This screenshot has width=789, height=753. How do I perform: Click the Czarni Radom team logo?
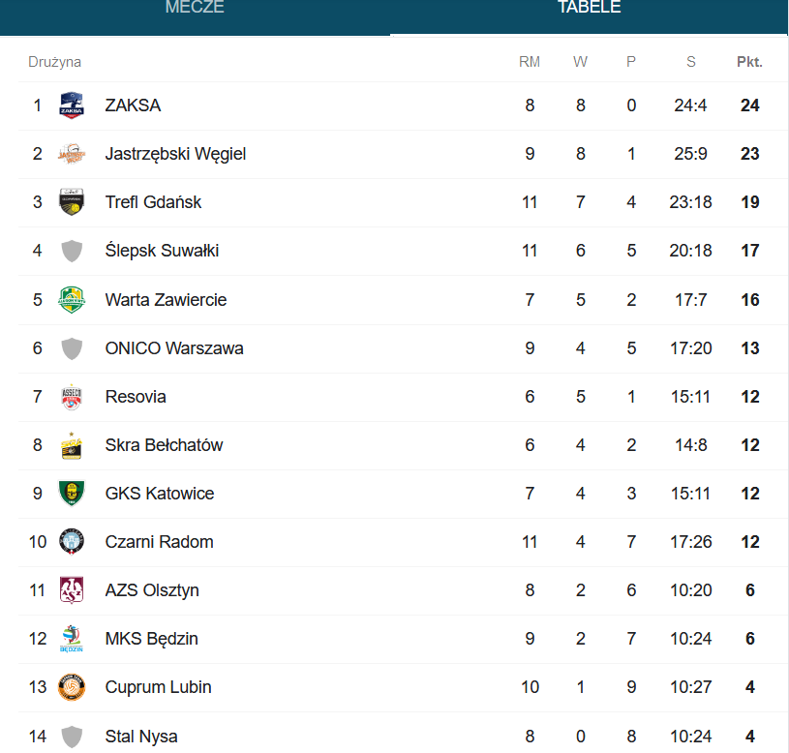click(x=72, y=542)
